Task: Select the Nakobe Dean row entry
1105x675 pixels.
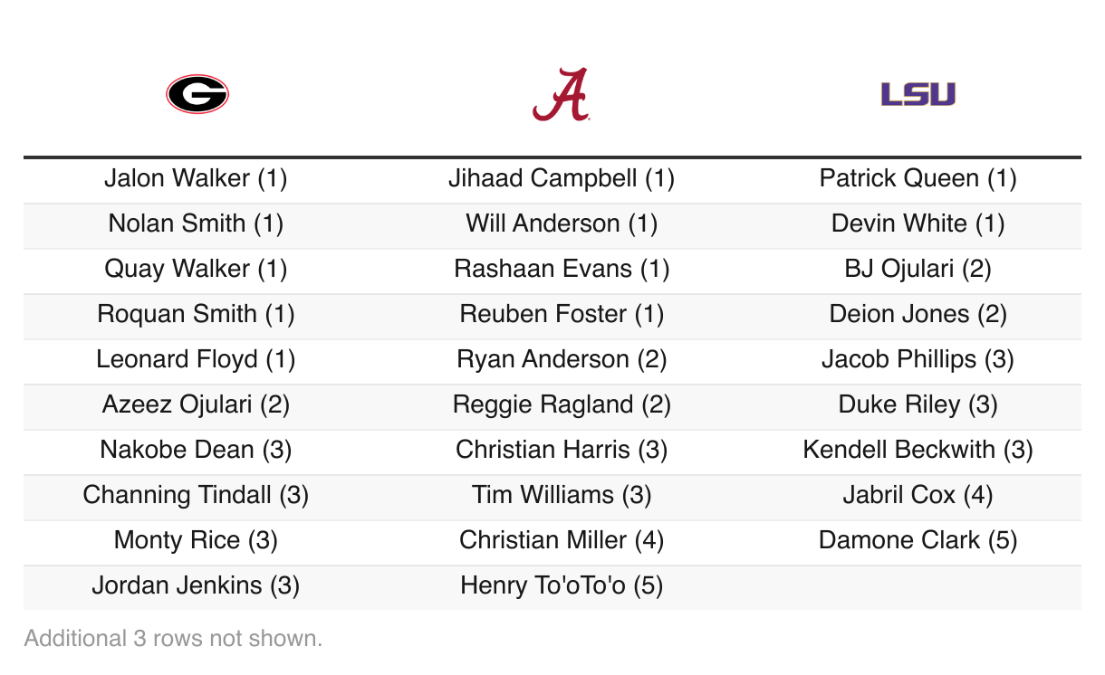Action: (x=196, y=450)
